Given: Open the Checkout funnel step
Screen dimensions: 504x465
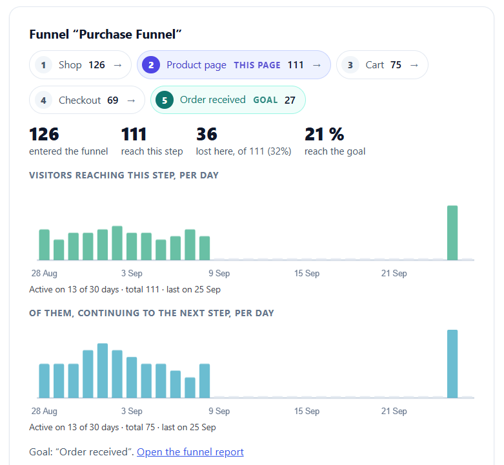Looking at the screenshot, I should coord(86,100).
